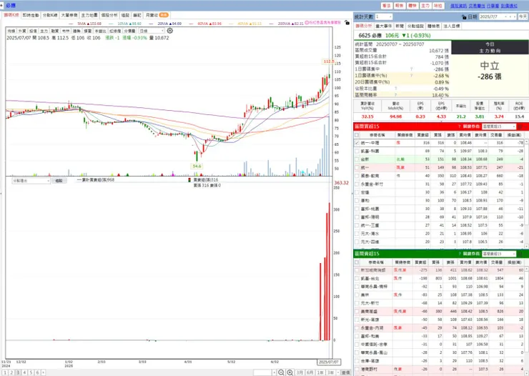Check the 美林 seller row checkbox

357,295
